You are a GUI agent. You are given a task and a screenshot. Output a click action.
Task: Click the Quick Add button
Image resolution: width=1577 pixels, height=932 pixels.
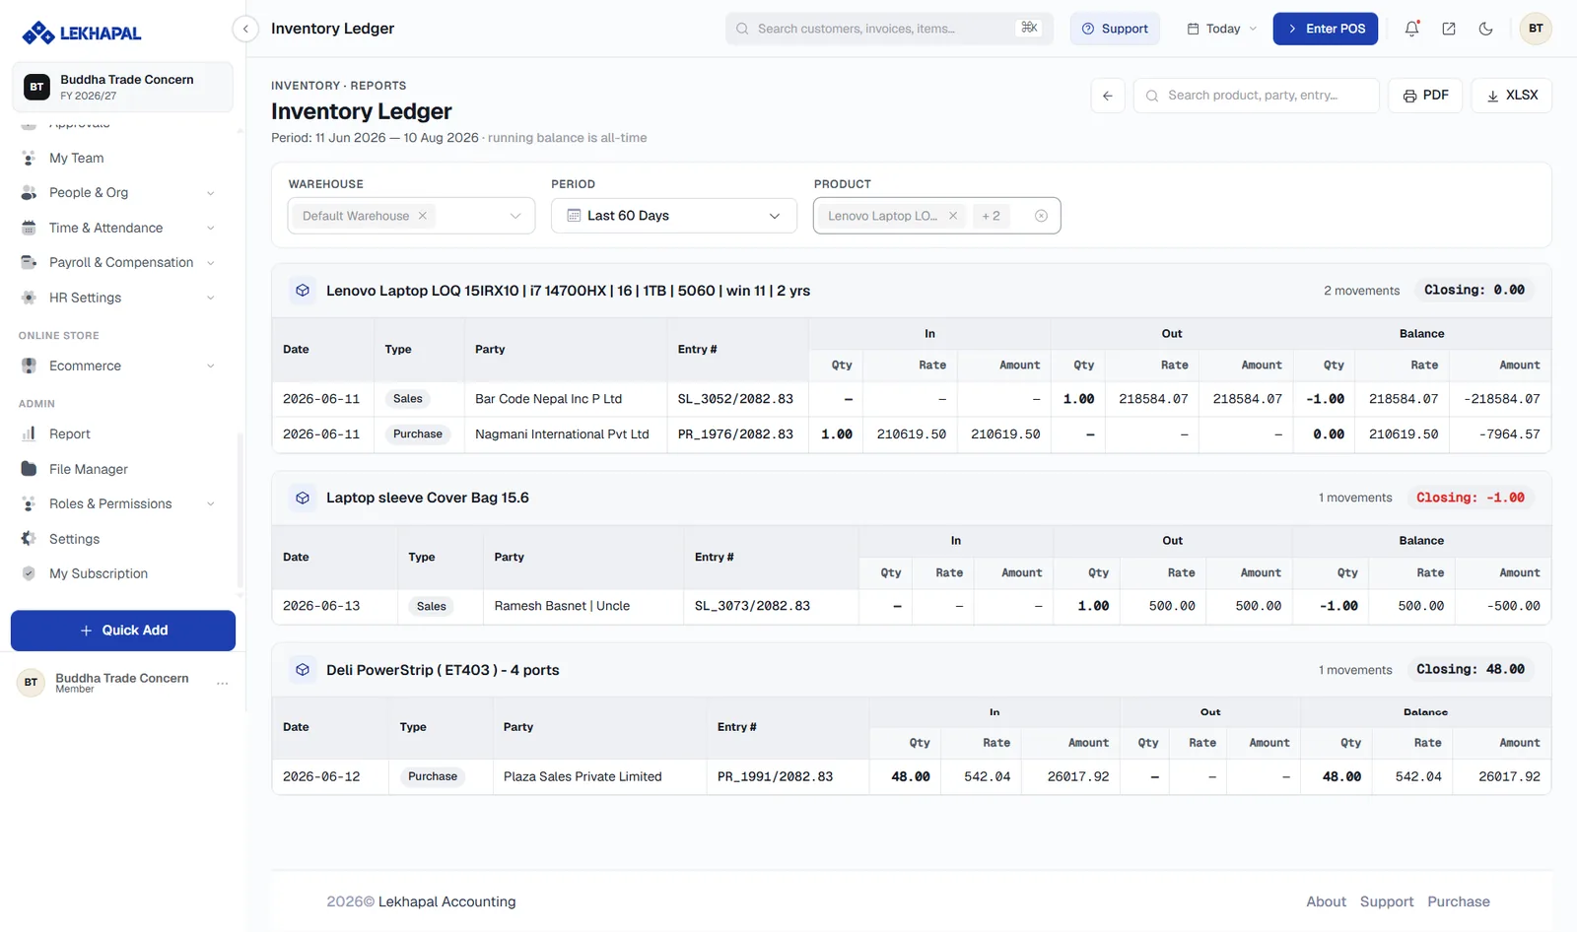click(x=123, y=631)
